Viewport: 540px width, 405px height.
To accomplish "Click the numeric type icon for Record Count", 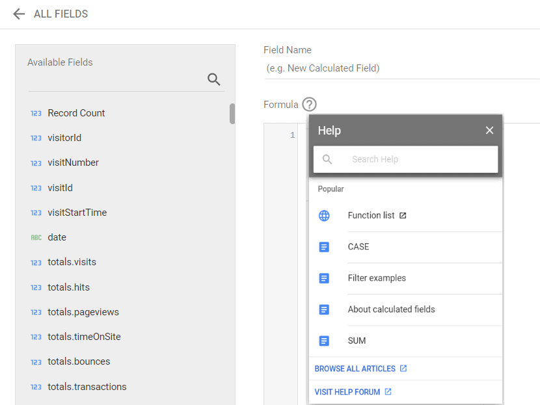I will (x=36, y=113).
